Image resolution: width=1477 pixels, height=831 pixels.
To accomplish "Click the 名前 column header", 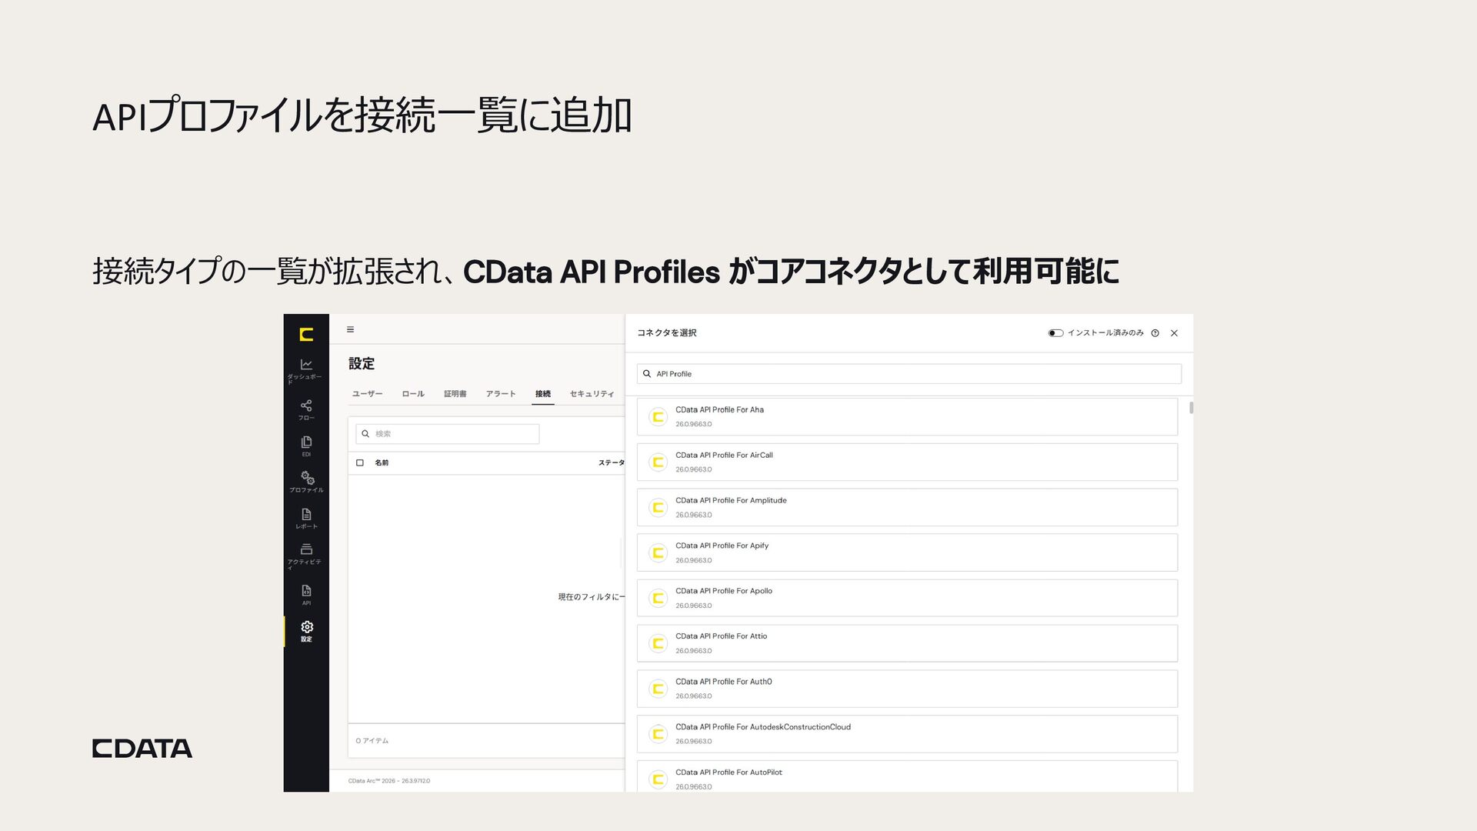I will [382, 462].
